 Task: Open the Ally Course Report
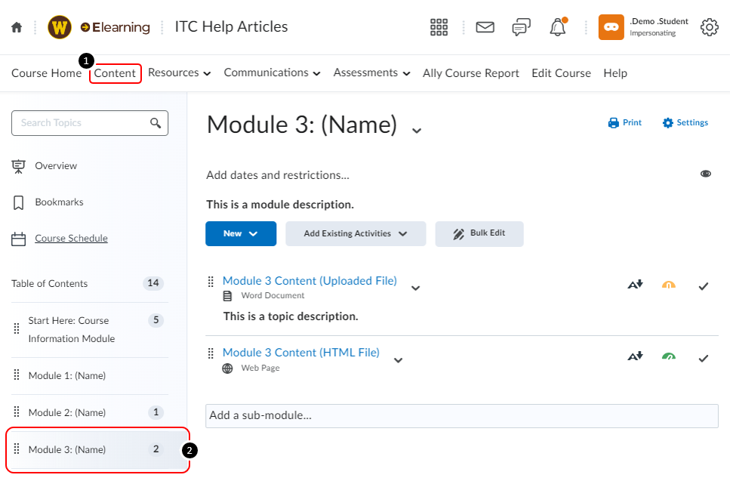tap(470, 72)
